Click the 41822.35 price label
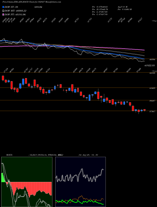157x207 pixels. tap(149, 65)
